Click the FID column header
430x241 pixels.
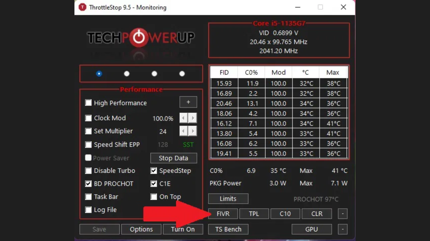click(x=224, y=72)
